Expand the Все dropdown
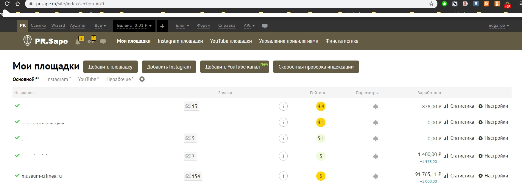 [x=100, y=26]
